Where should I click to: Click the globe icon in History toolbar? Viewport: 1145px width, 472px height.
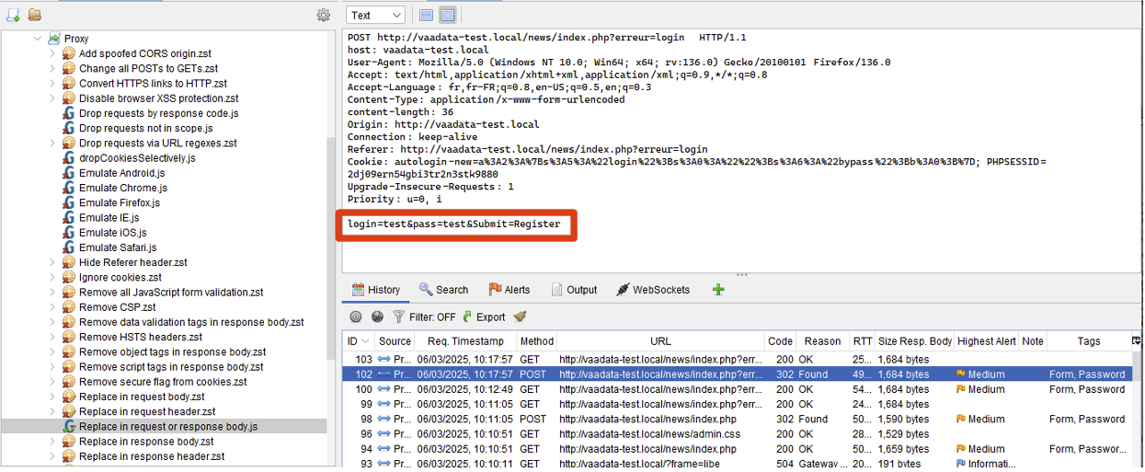pos(377,317)
